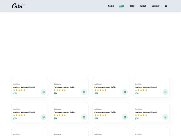Screen dimensions: 181x136
Task: Navigate to the Contact page
Action: (156, 6)
